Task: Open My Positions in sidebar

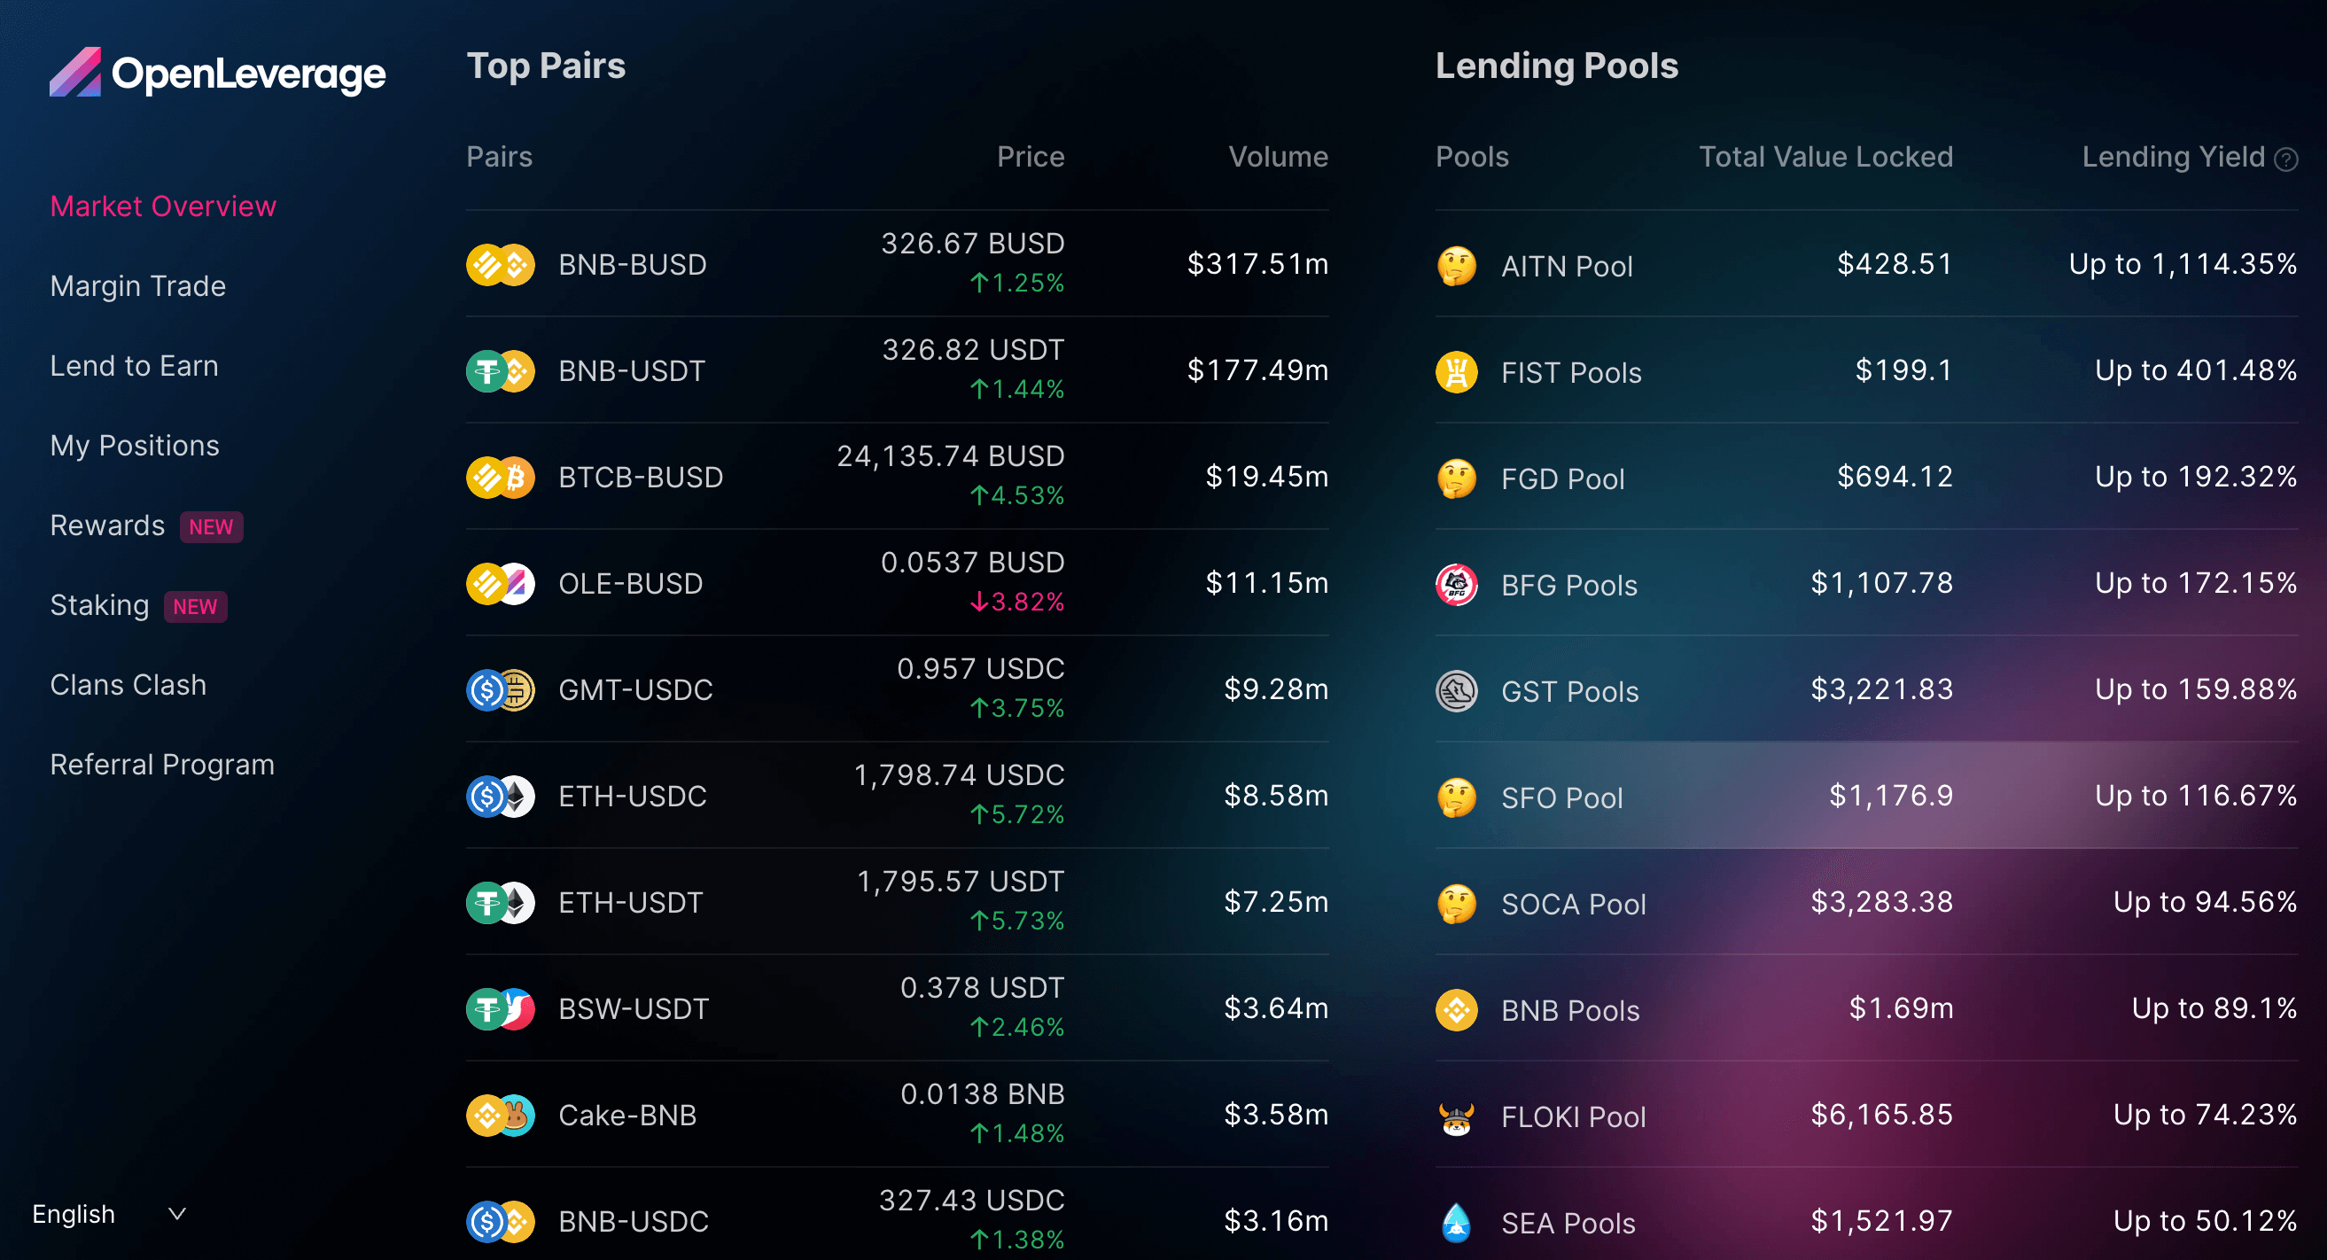Action: tap(135, 446)
